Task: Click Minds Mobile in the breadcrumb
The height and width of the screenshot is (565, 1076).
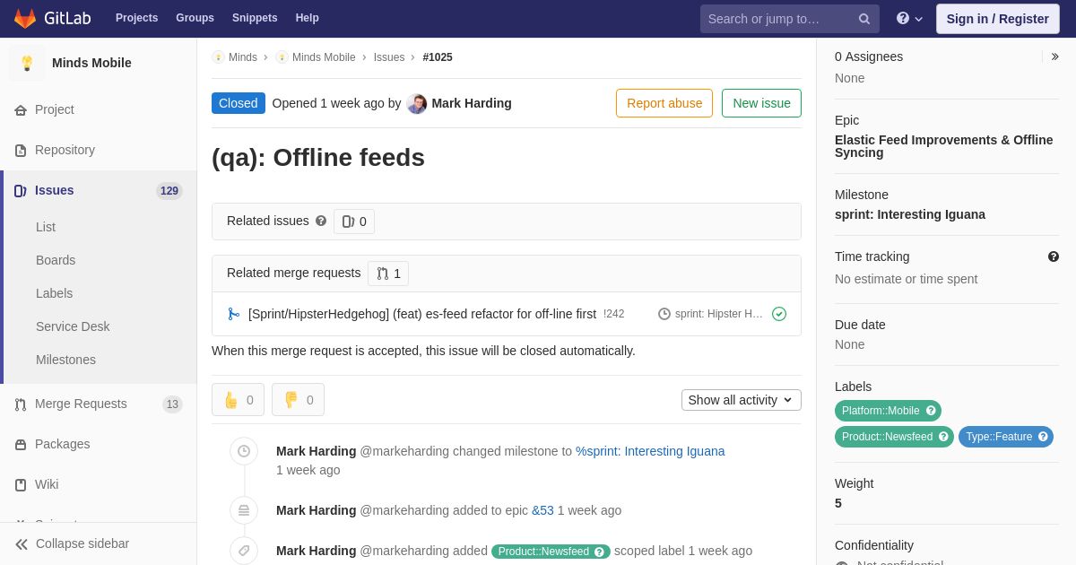Action: click(x=324, y=57)
